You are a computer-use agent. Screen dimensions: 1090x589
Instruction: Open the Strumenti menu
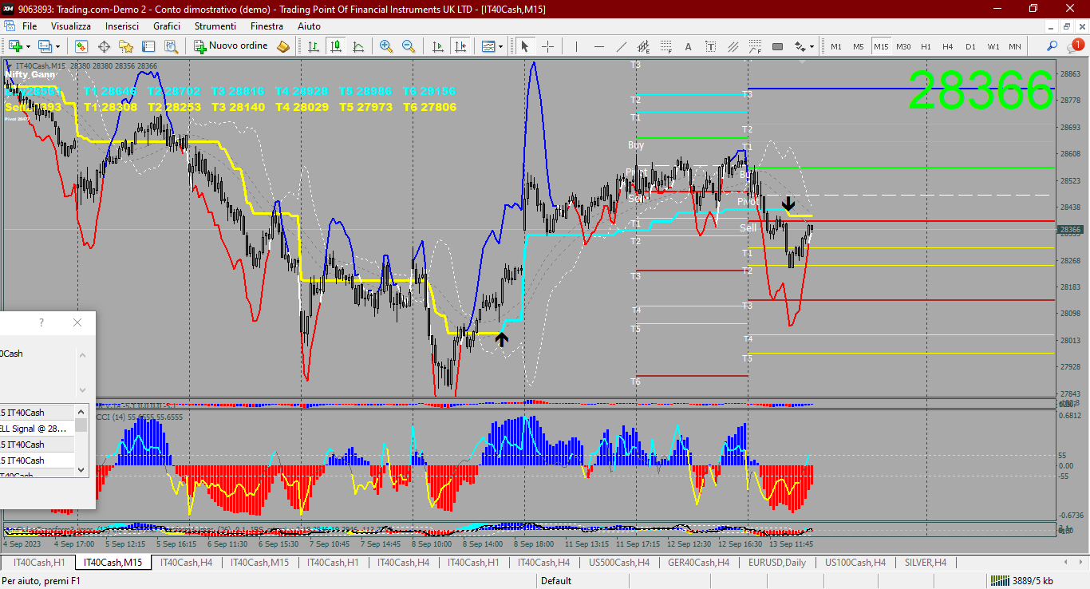coord(215,26)
